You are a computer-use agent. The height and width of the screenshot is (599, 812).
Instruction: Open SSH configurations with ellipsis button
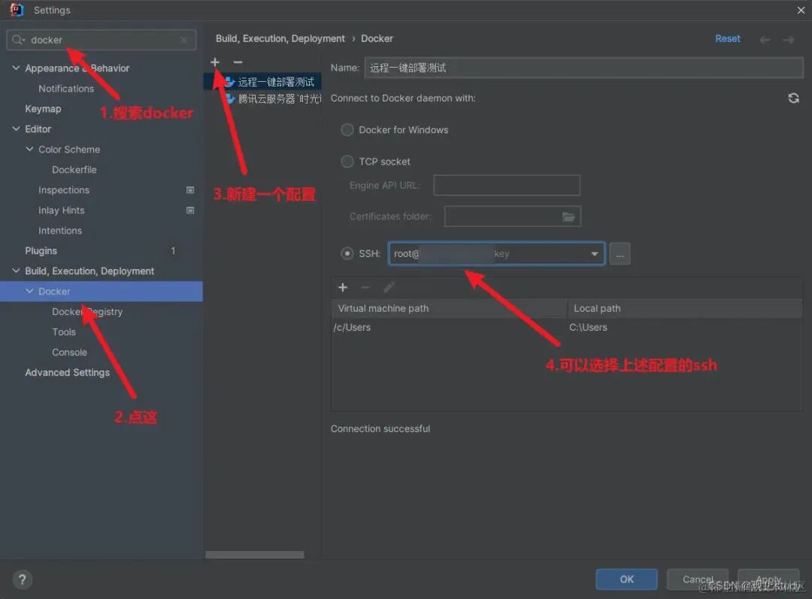[620, 254]
